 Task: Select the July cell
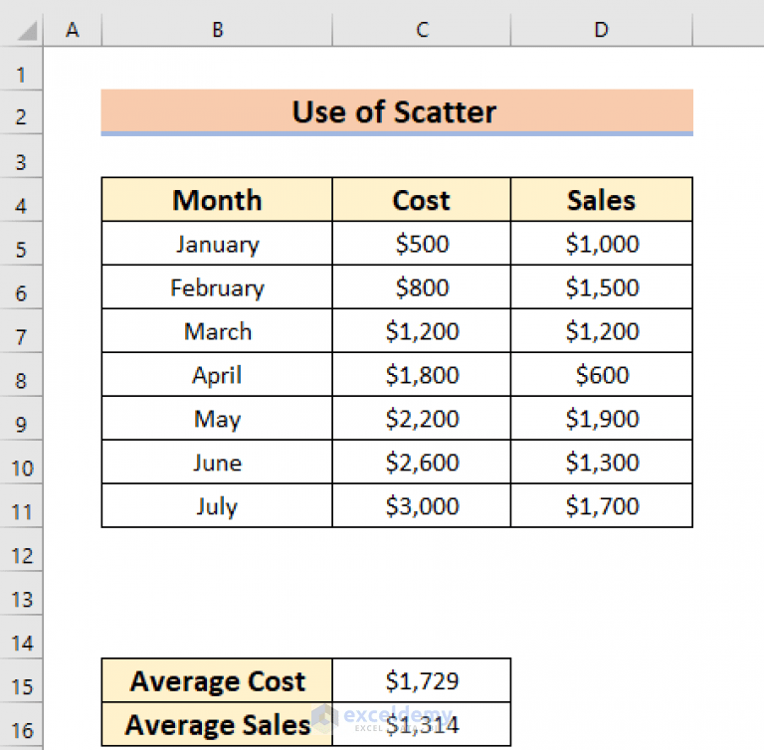click(x=217, y=506)
